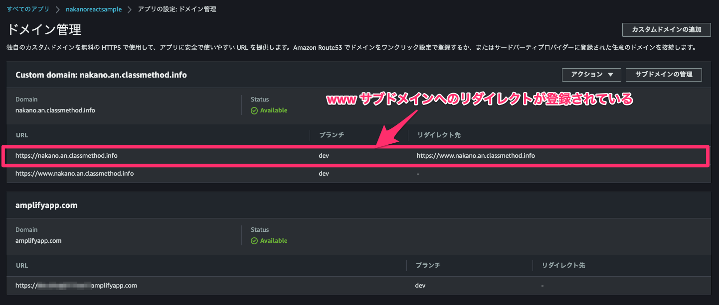719x305 pixels.
Task: Click the https://nakano.an.classmethod.info URL cell
Action: point(66,156)
